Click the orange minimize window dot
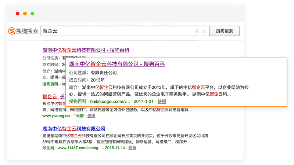 (x=25, y=14)
